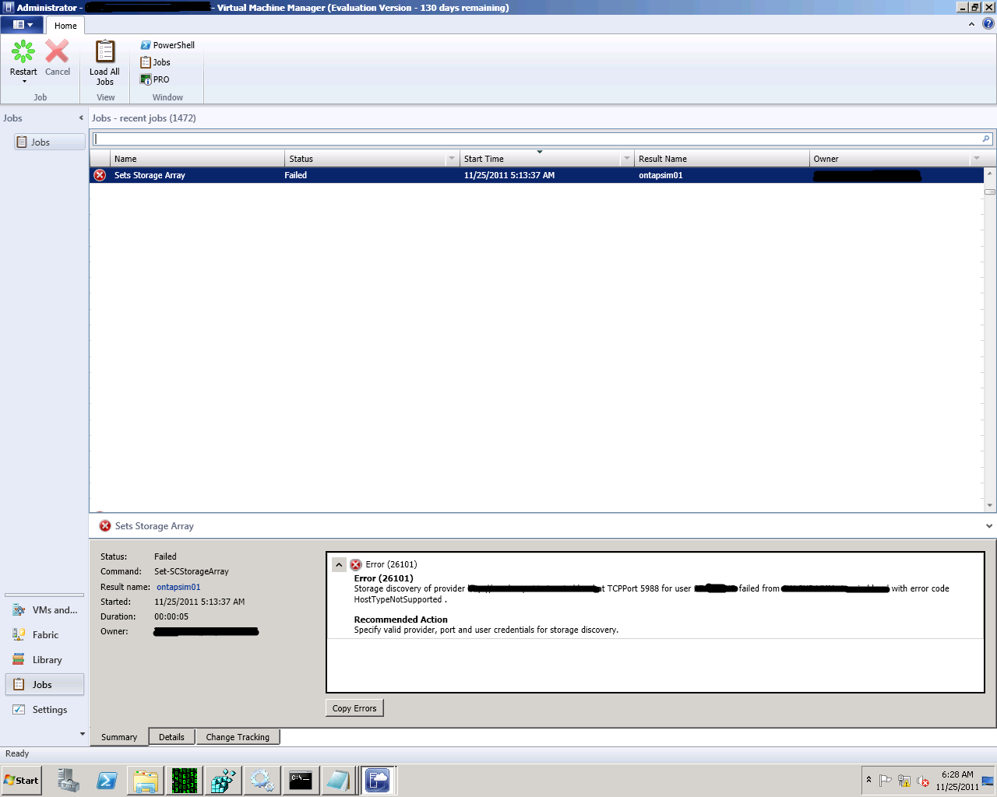997x797 pixels.
Task: Click the Action Center flag in the tray
Action: [x=886, y=781]
